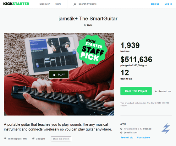The width and height of the screenshot is (176, 146).
Task: Focus the Search Projects field
Action: pos(87,4)
